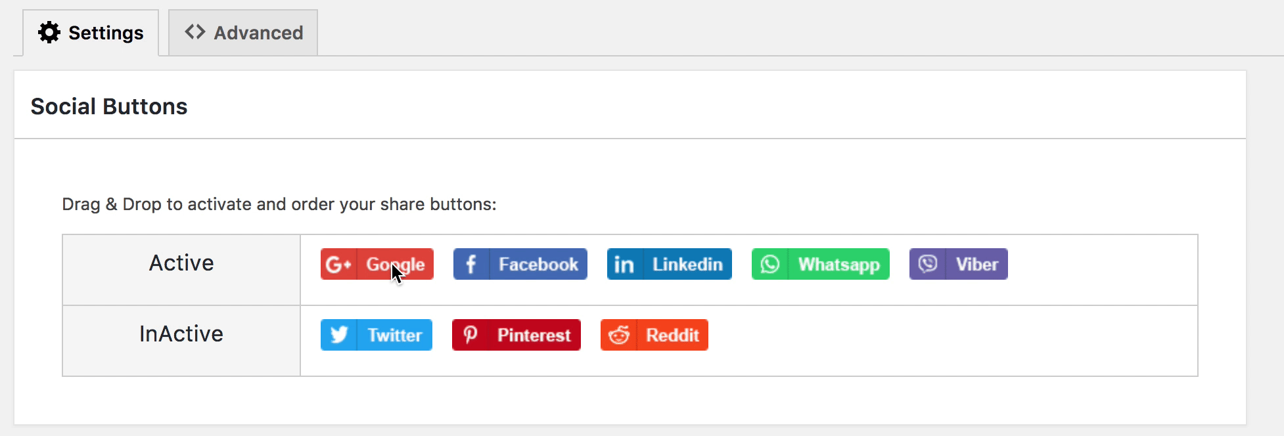Switch to the Advanced tab
Screen dimensions: 1284x436
click(x=243, y=33)
